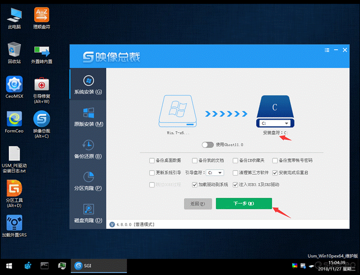Select 磁盘克隆 (D) in sidebar
Viewport: 360px width, 275px height.
[88, 213]
